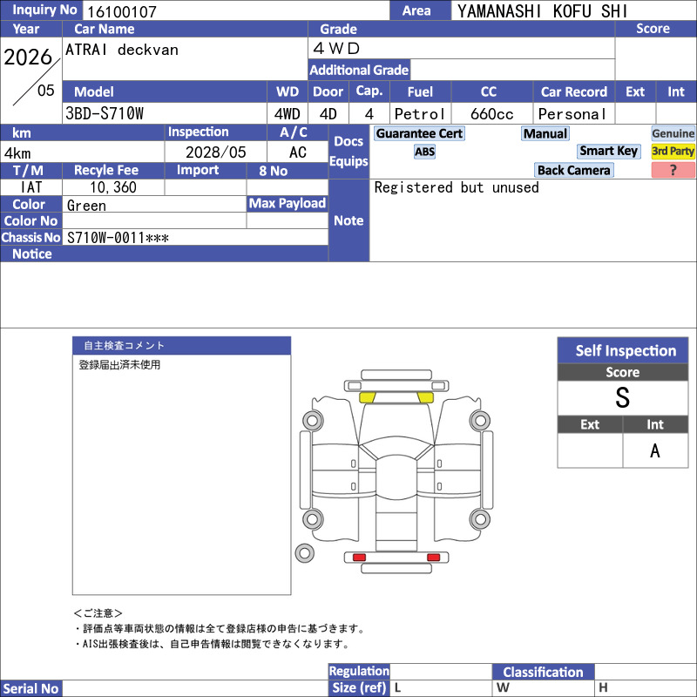Click the ABS equipment badge
Screen dimensions: 697x697
click(424, 152)
